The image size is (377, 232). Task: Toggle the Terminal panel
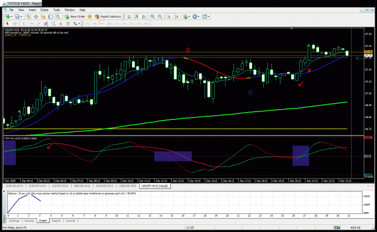[x=51, y=17]
